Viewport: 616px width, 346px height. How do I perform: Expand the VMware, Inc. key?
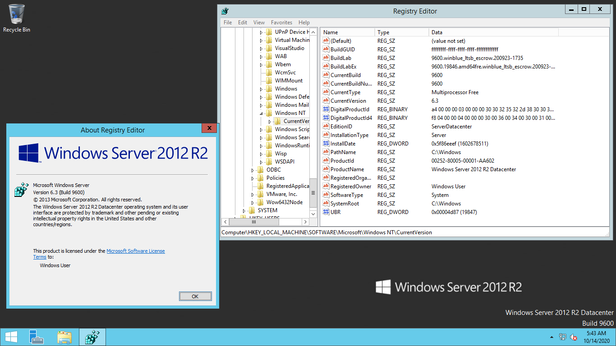pyautogui.click(x=253, y=194)
